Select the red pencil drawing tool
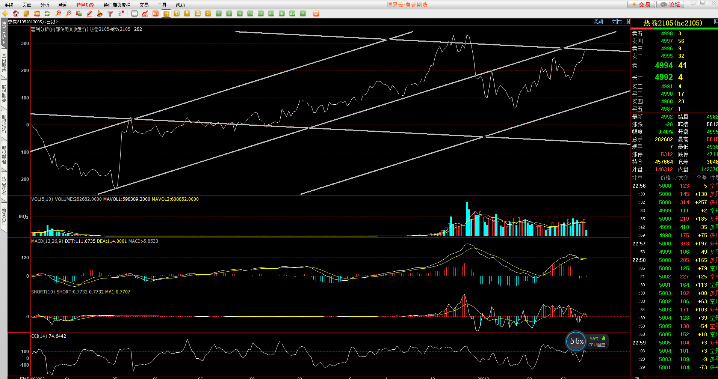This screenshot has height=379, width=718. click(89, 14)
